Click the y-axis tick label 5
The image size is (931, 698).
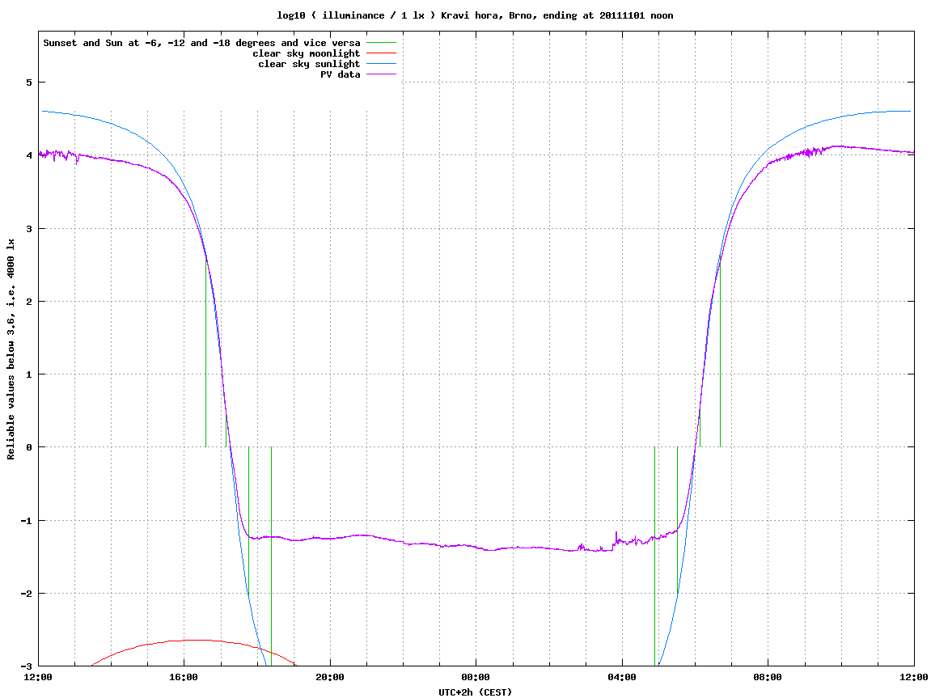28,82
